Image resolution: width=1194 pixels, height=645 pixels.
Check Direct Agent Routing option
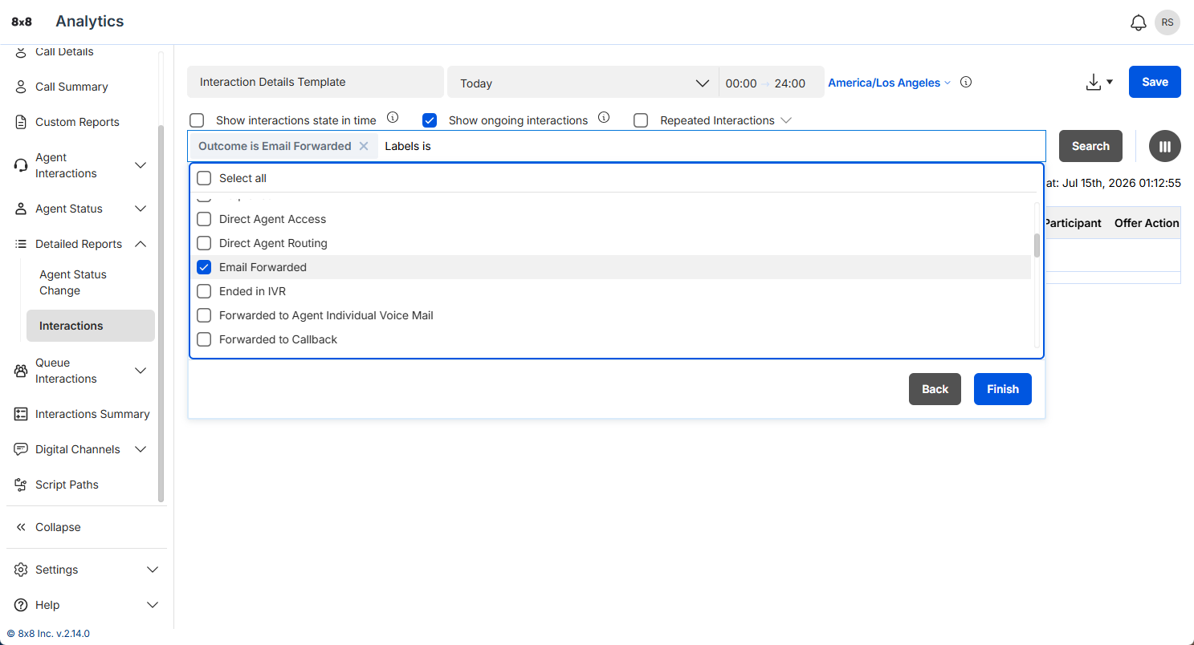(x=204, y=243)
